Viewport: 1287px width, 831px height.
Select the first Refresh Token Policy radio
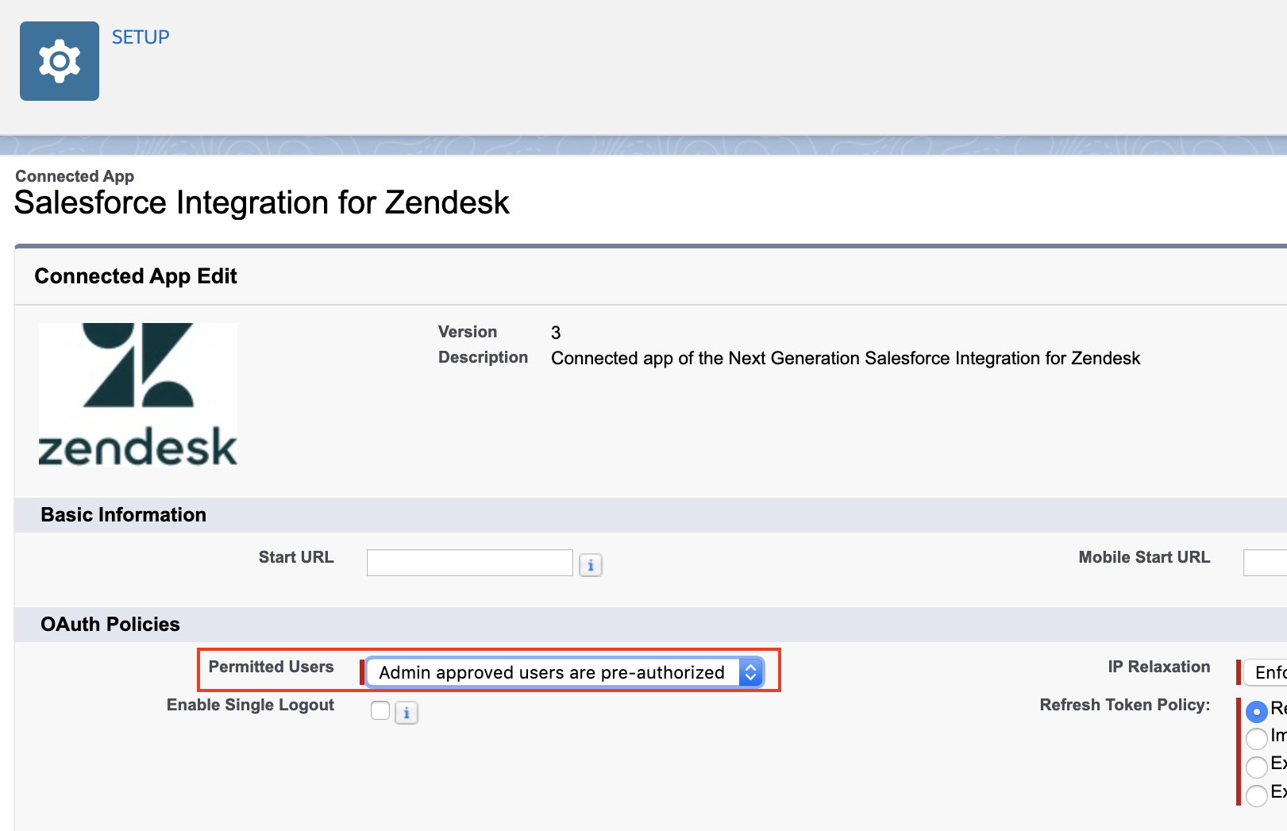(x=1257, y=711)
